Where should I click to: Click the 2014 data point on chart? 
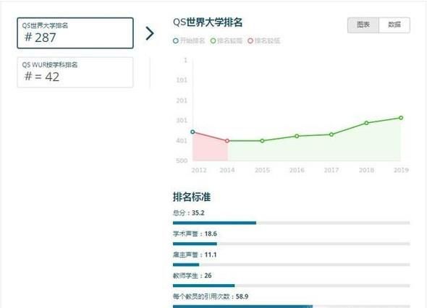pyautogui.click(x=227, y=141)
